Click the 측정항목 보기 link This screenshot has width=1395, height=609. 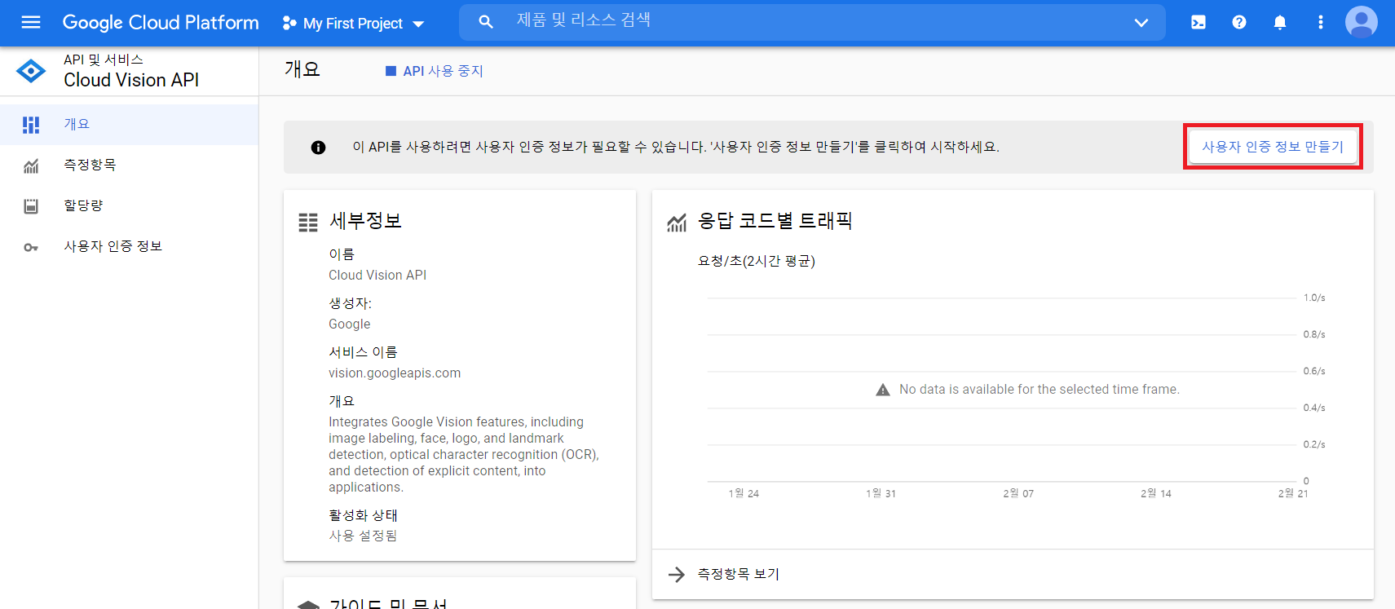[x=739, y=574]
